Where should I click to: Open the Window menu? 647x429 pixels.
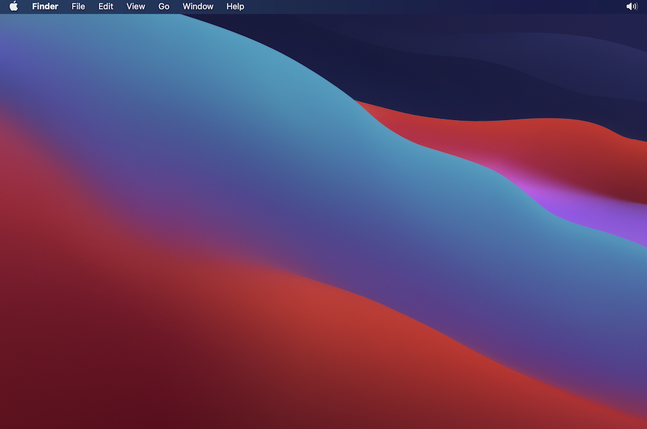(198, 6)
